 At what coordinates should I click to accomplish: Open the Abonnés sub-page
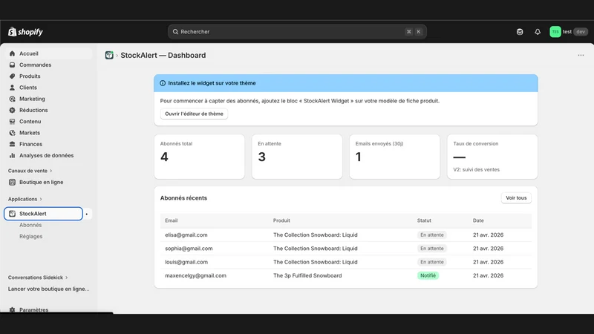click(30, 225)
